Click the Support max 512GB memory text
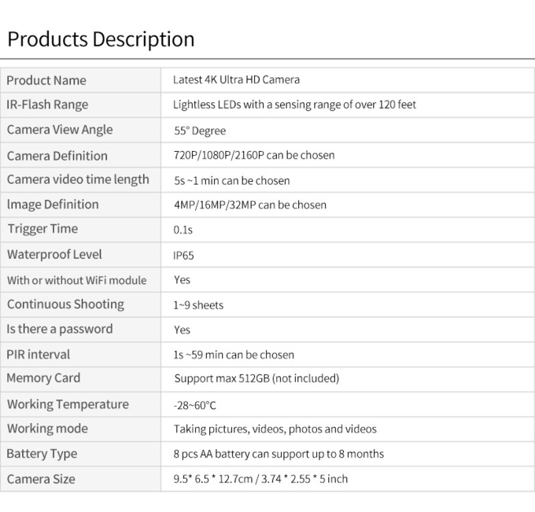Screen dimensions: 535x512 pyautogui.click(x=256, y=378)
